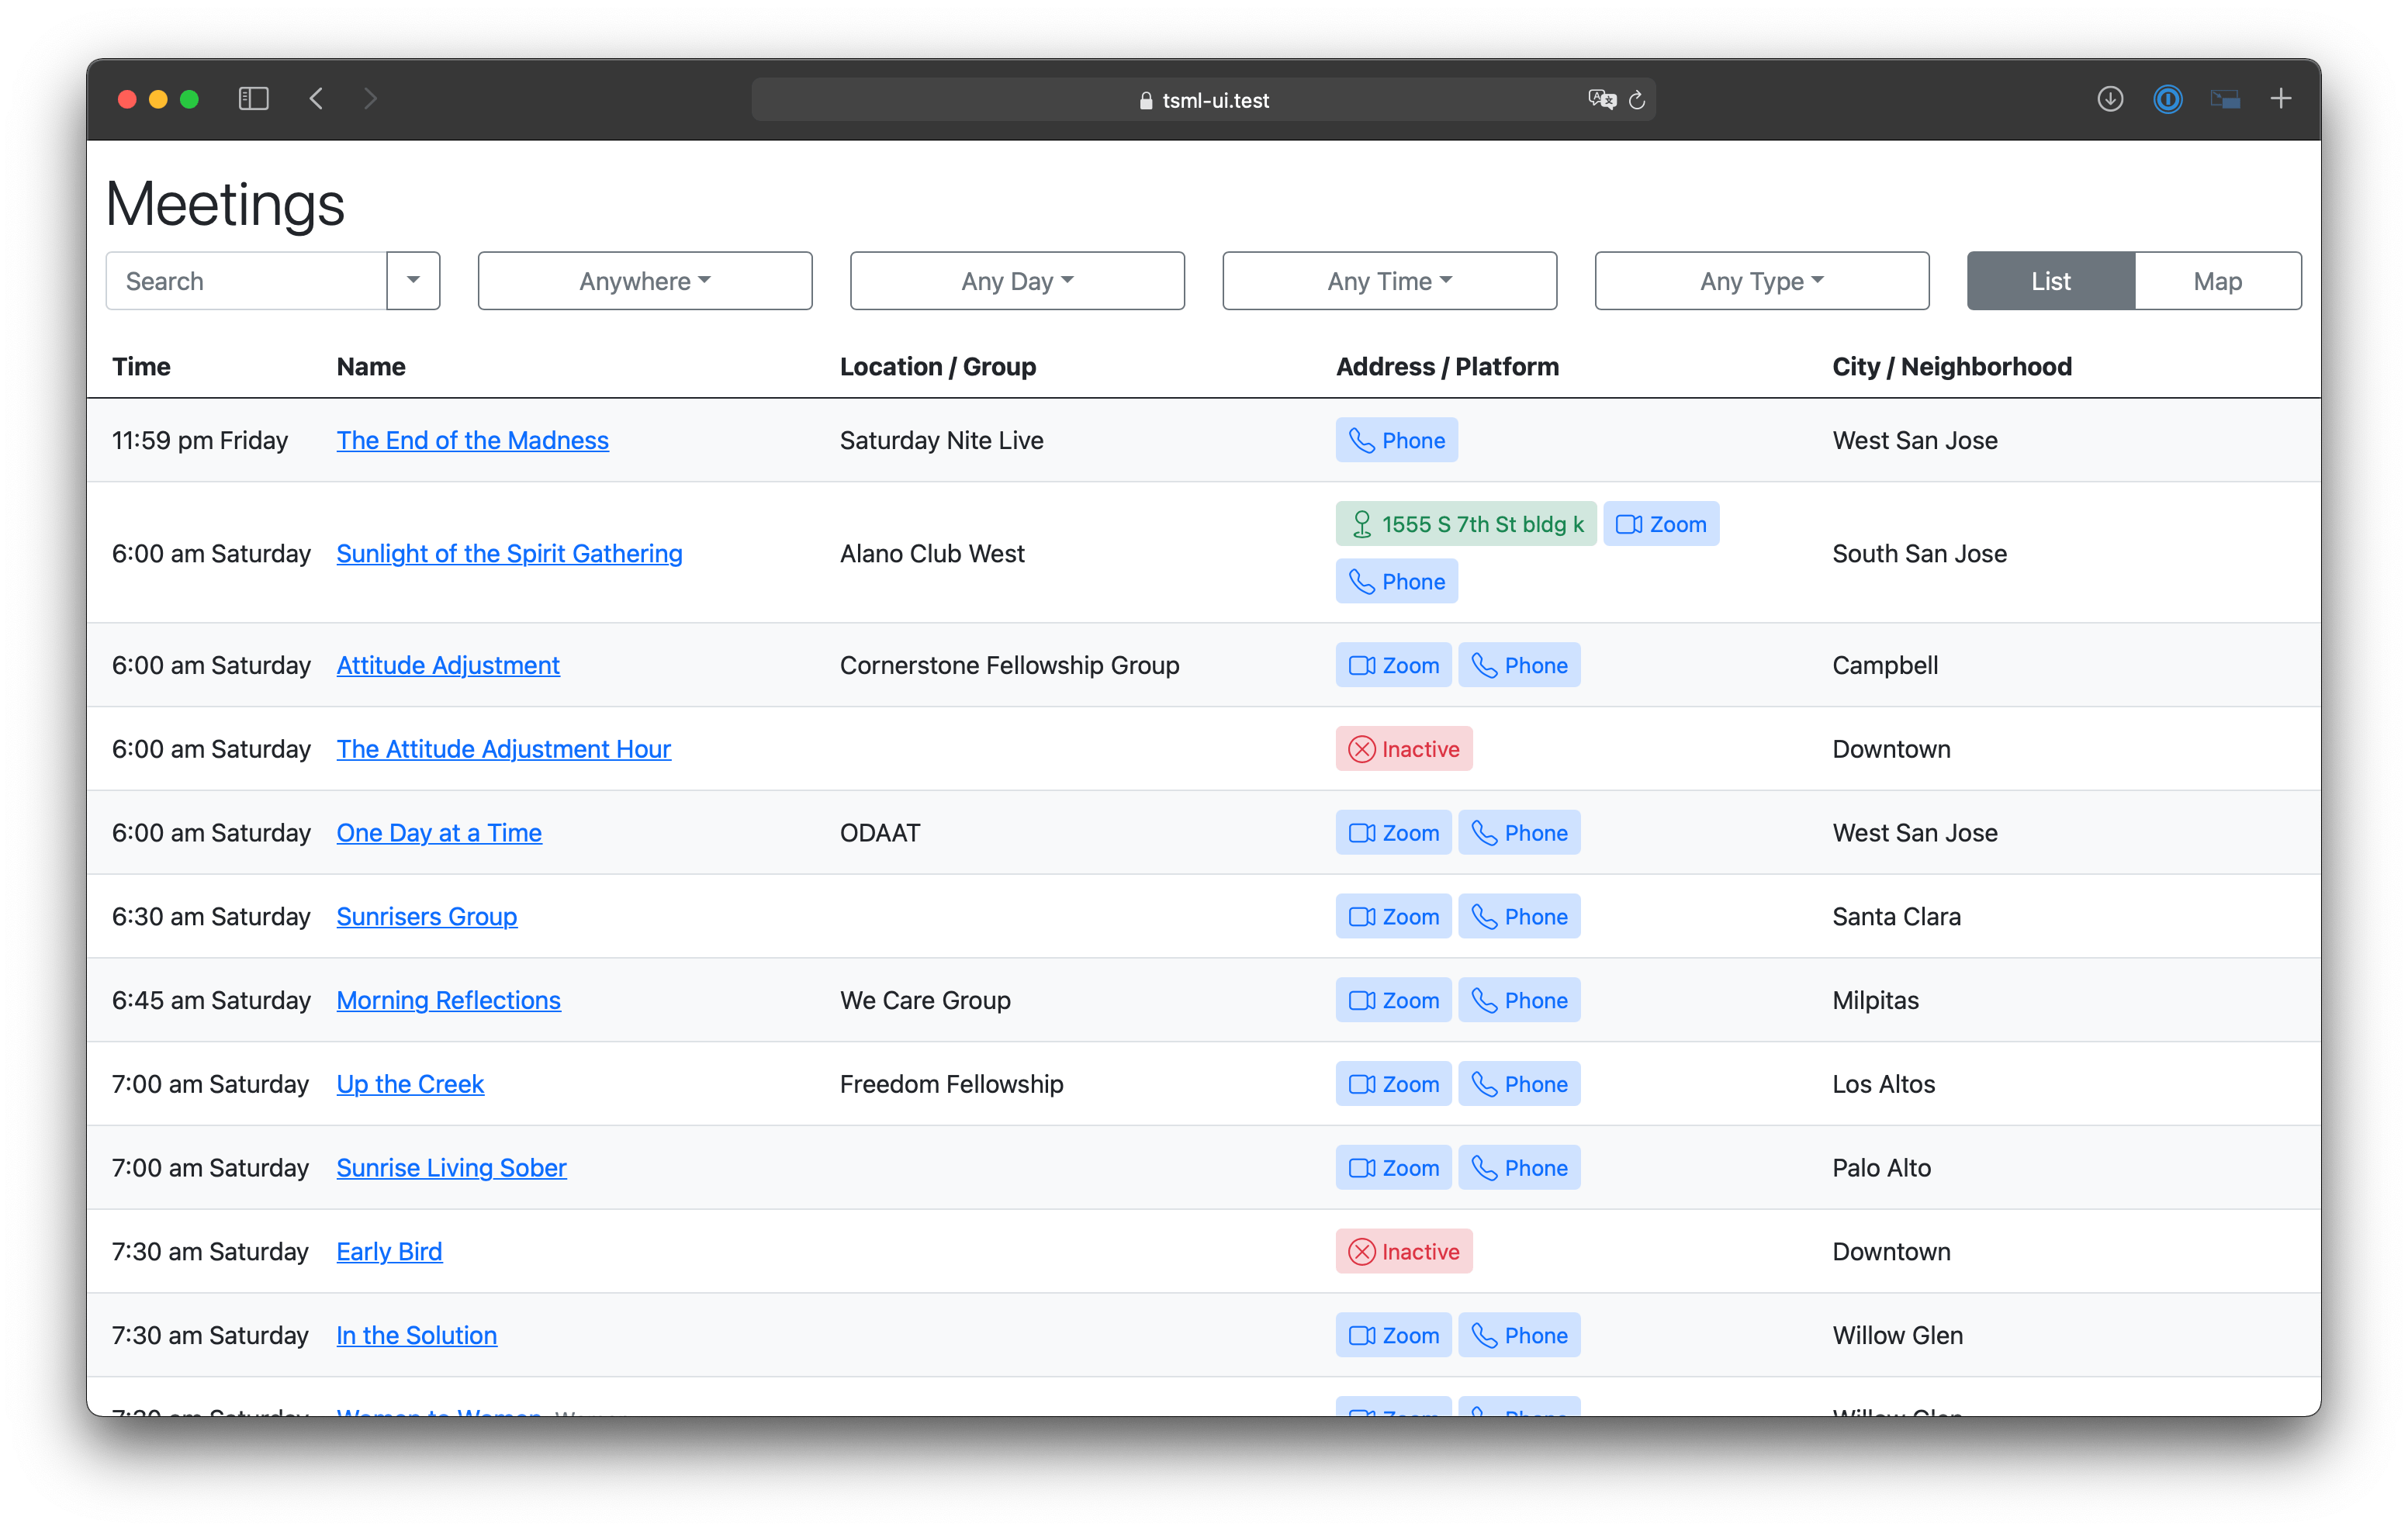The width and height of the screenshot is (2408, 1531).
Task: Open the Any Type dropdown
Action: click(1761, 281)
